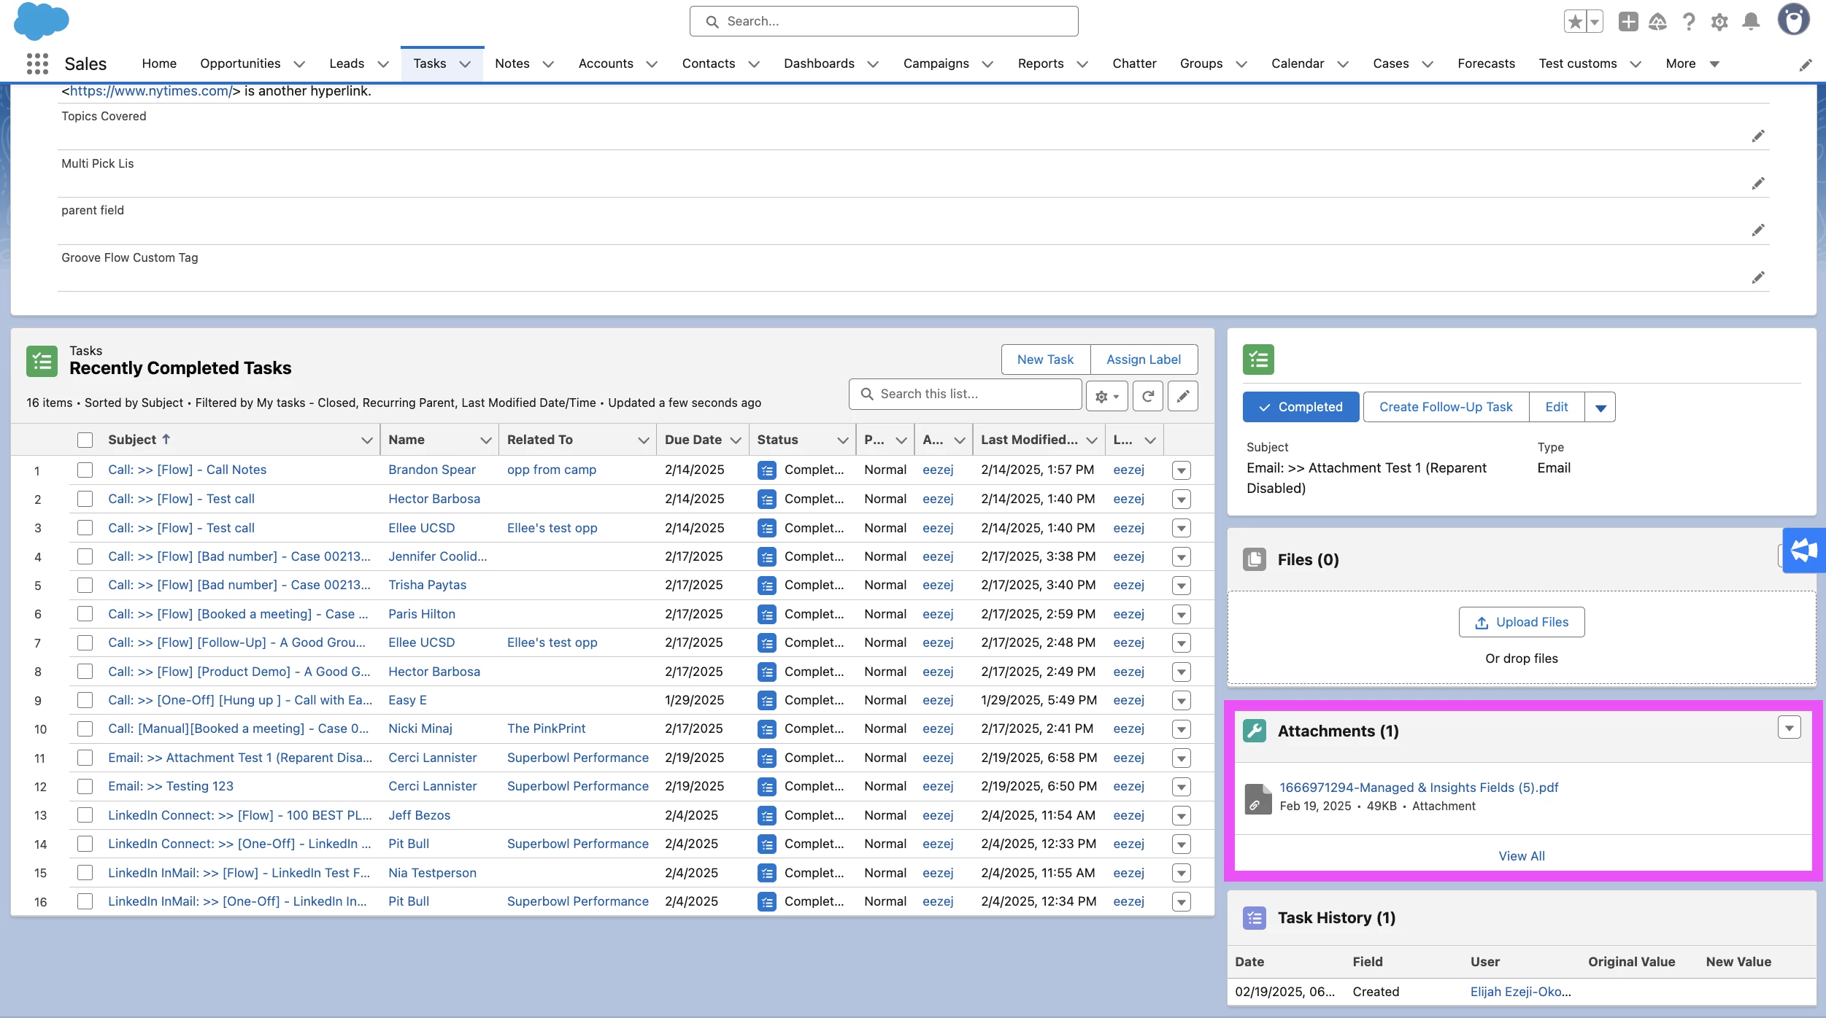The height and width of the screenshot is (1018, 1826).
Task: Open the favorites star icon
Action: 1574,22
